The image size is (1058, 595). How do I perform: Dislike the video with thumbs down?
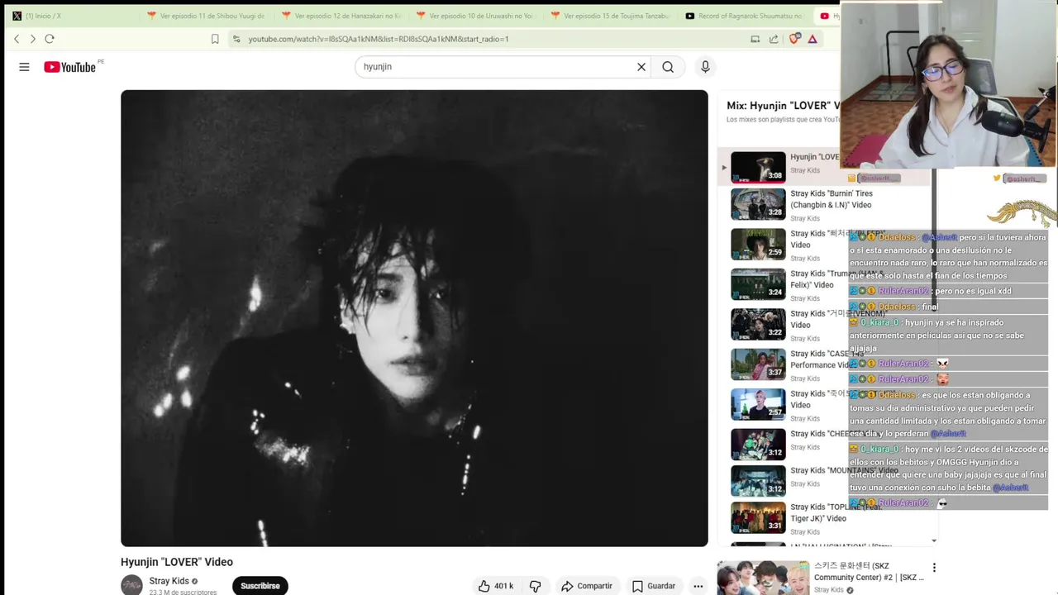pos(535,586)
